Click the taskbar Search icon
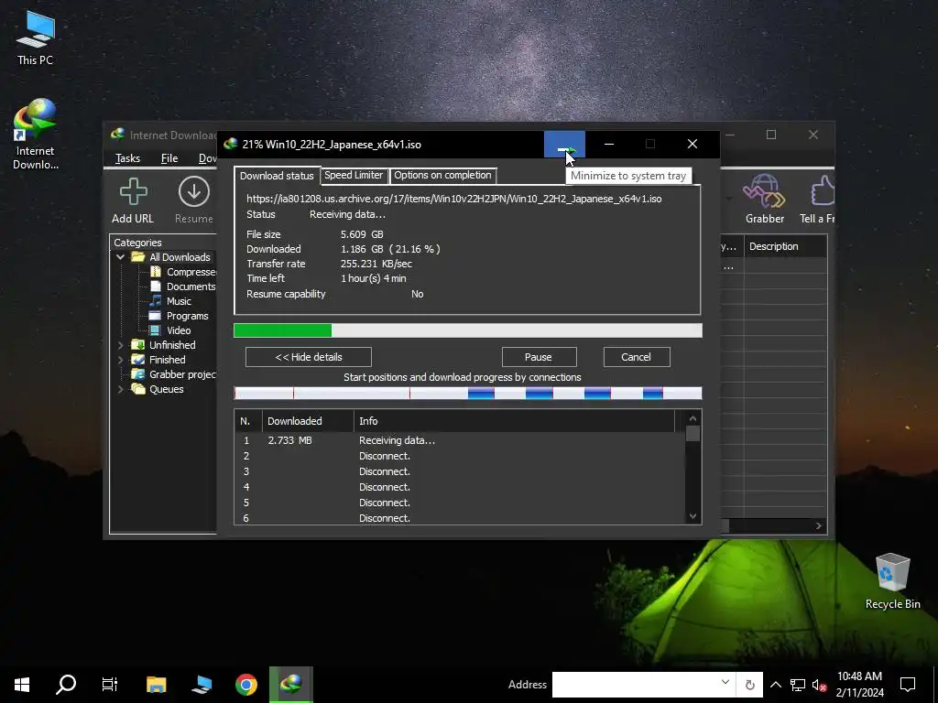This screenshot has width=938, height=703. (x=66, y=685)
